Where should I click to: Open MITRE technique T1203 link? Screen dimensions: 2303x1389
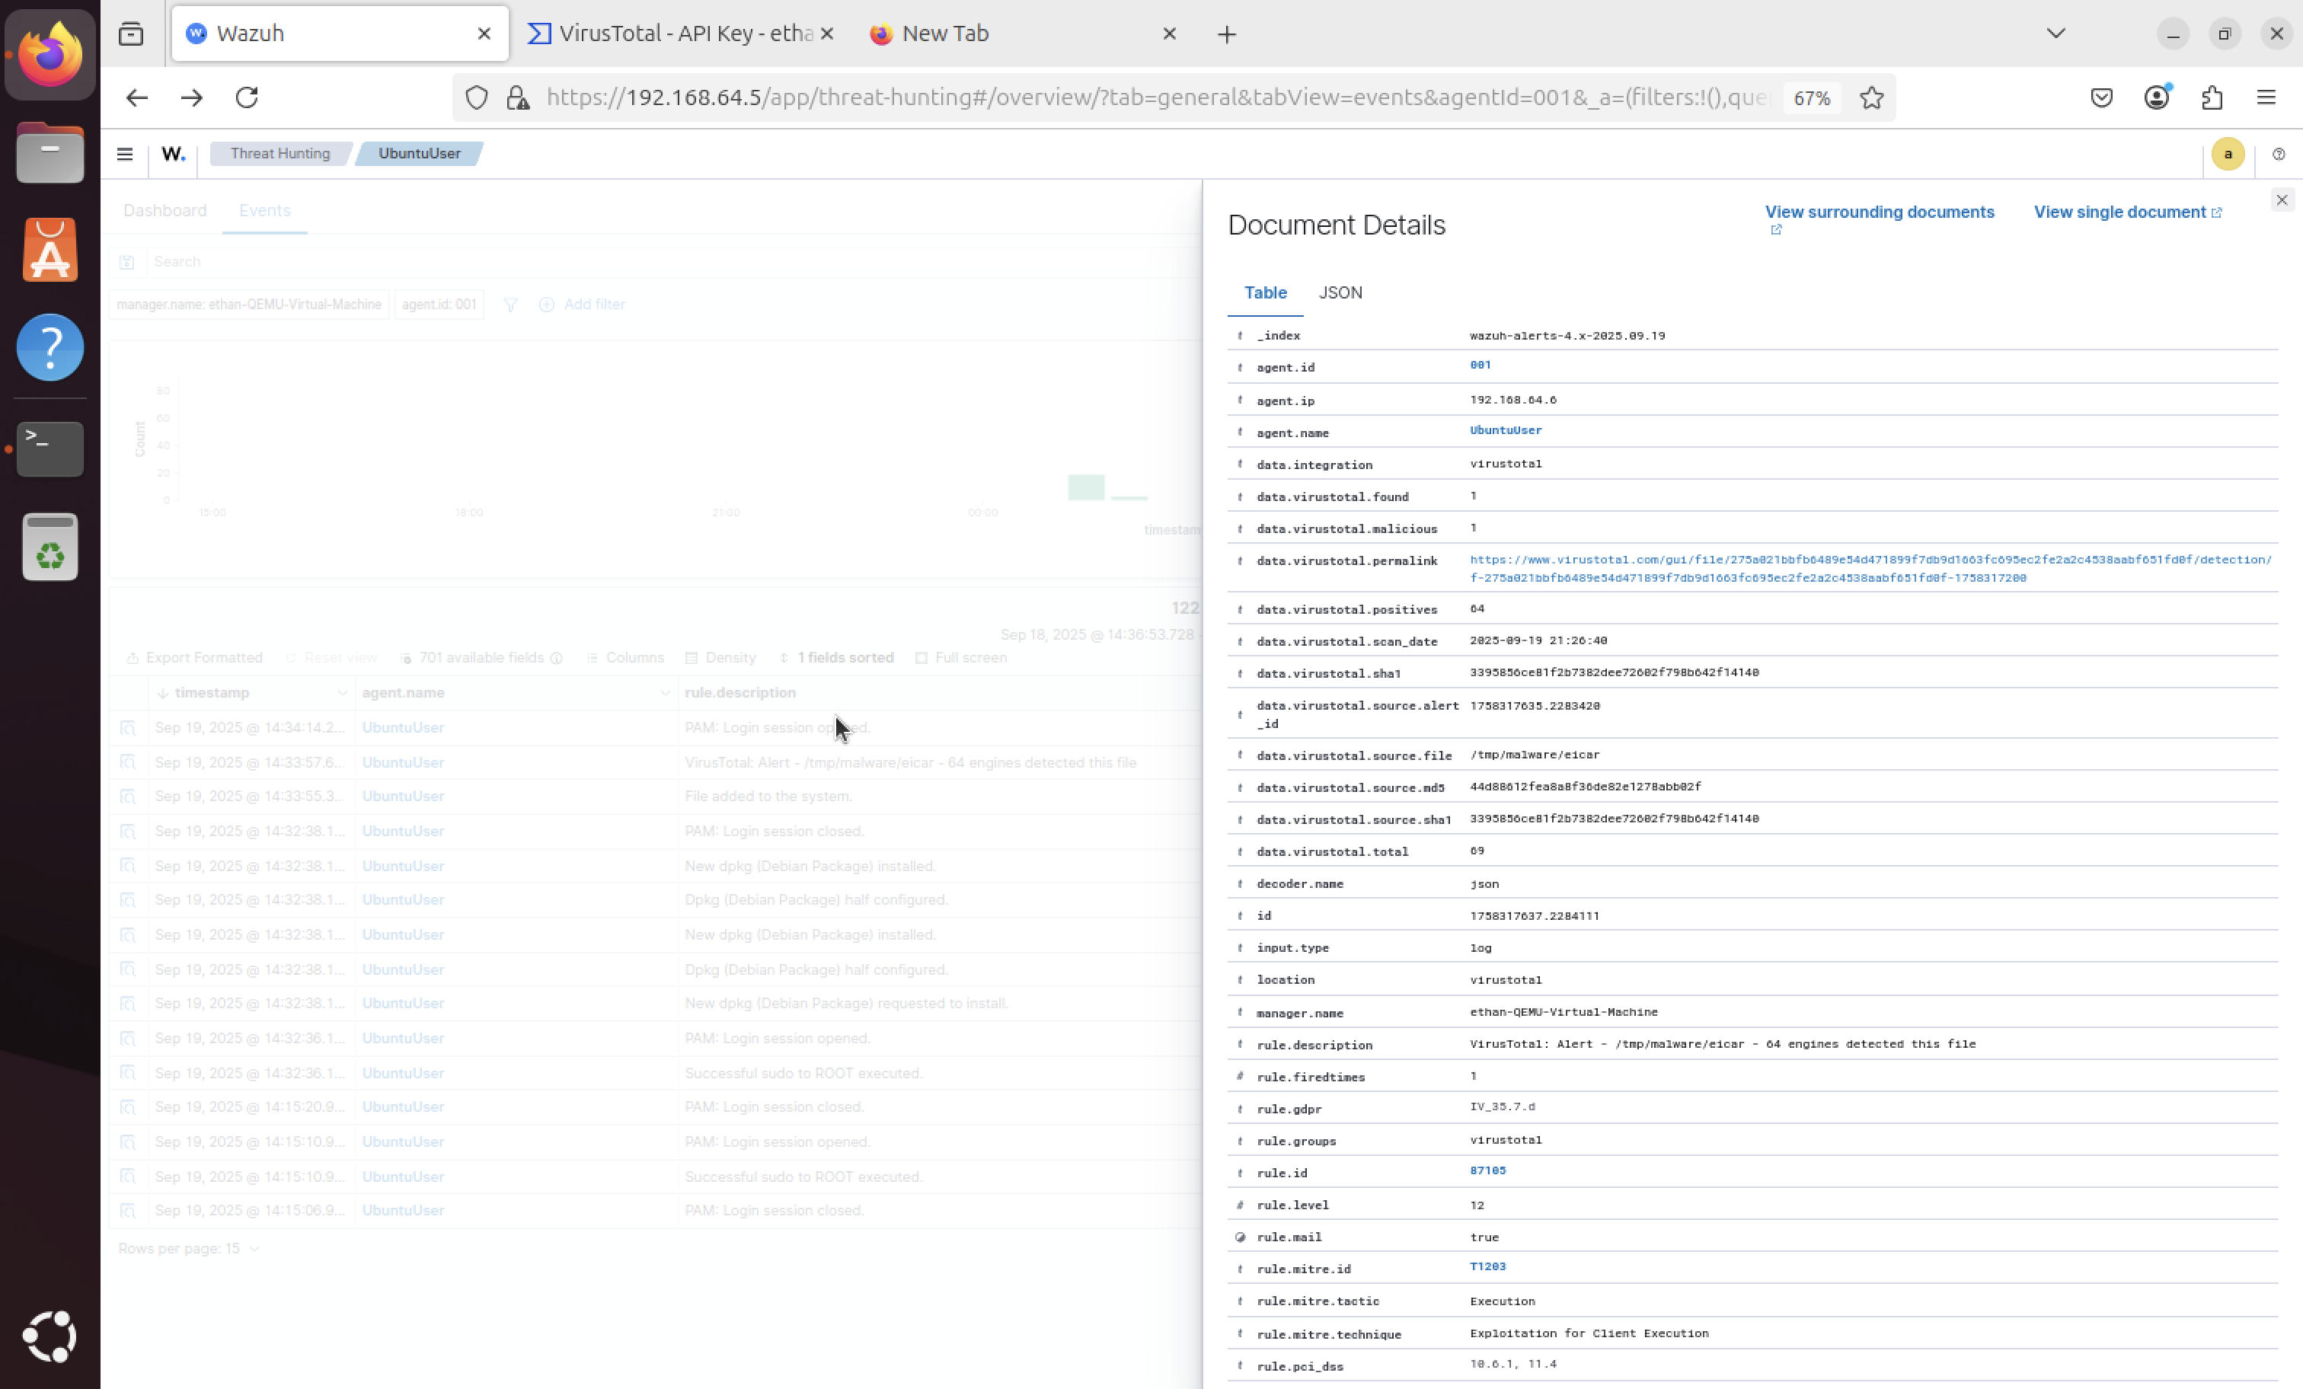point(1487,1266)
